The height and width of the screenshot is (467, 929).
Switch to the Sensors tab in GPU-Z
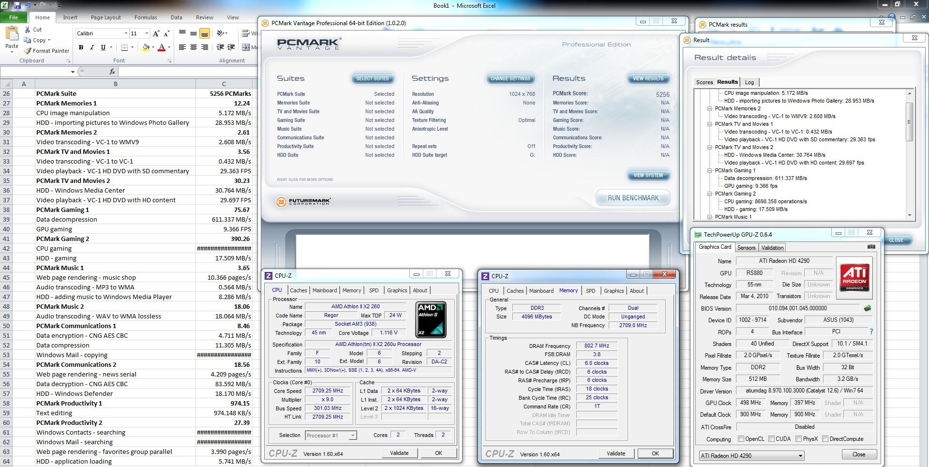point(746,248)
